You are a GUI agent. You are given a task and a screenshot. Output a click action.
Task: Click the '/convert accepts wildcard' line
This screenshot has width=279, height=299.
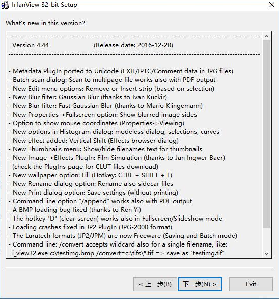pyautogui.click(x=118, y=244)
